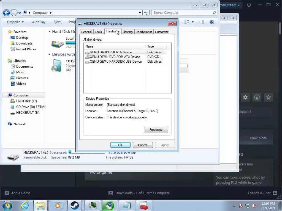Close the HECKERALT Properties dialog
Screen dimensions: 282x211
point(172,24)
